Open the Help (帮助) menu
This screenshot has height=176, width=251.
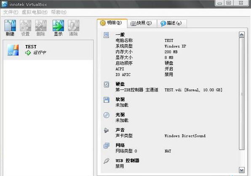(x=59, y=12)
